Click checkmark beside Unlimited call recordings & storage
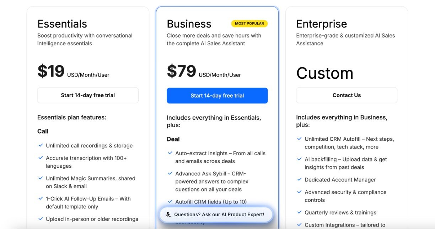Viewport: 435px width, 229px height. coord(41,145)
